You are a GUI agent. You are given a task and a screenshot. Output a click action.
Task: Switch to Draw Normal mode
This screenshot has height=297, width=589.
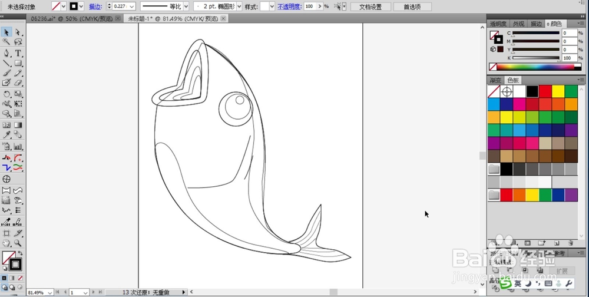click(4, 287)
